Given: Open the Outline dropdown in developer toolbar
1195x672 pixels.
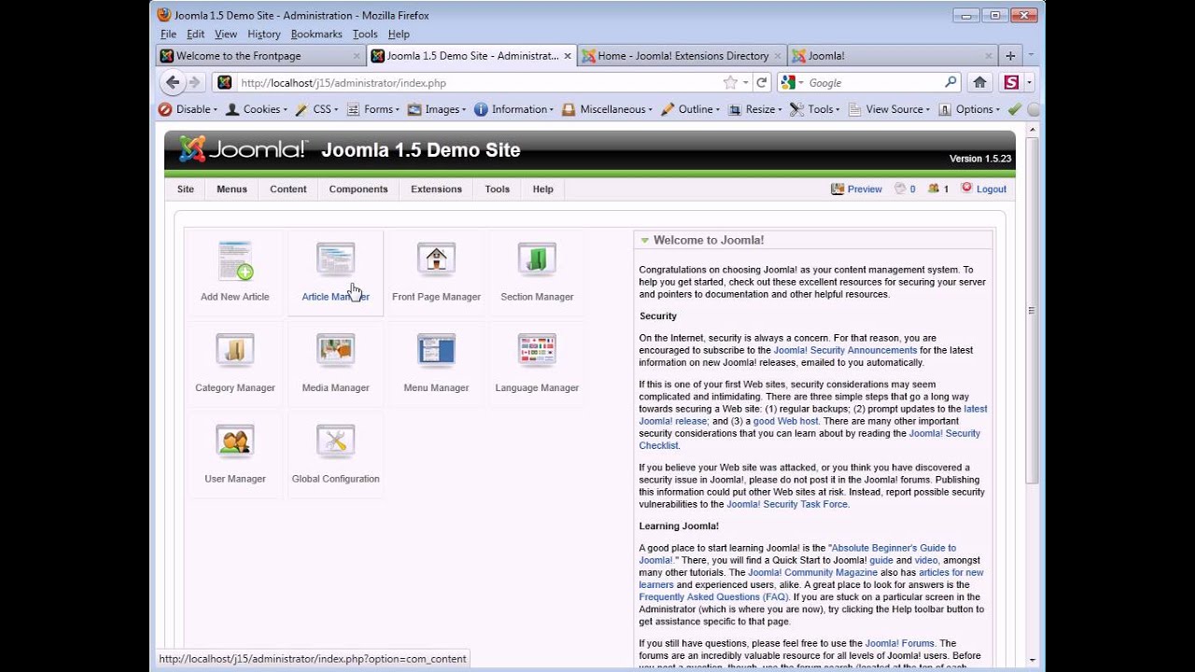Looking at the screenshot, I should (x=692, y=109).
